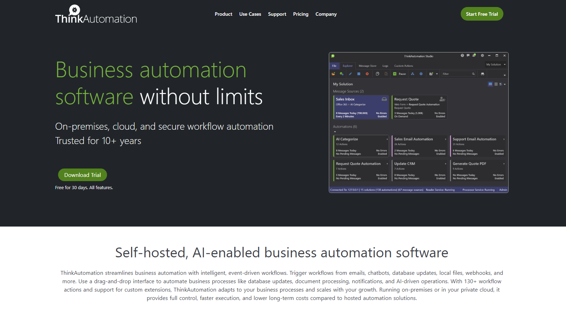Paste using the clipboard icon
This screenshot has height=315, width=566.
point(386,74)
